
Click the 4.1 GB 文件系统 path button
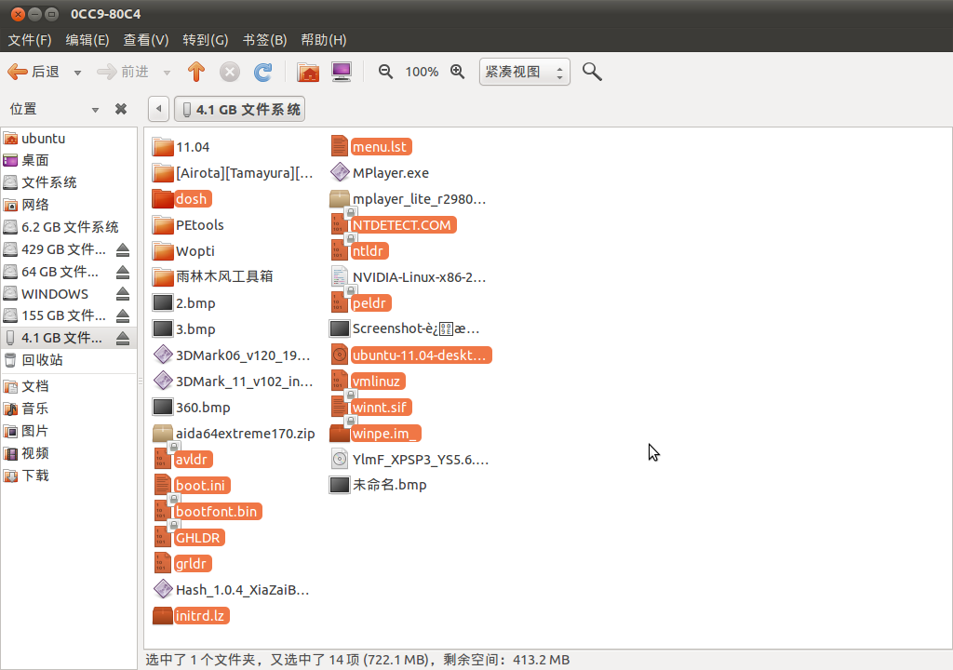239,110
